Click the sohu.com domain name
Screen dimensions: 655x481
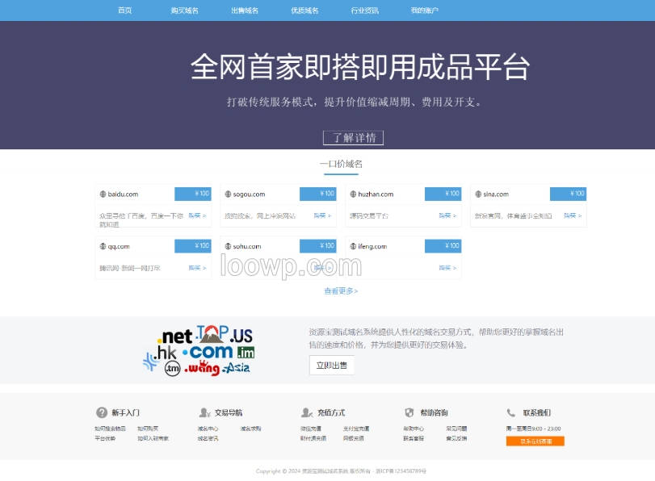[247, 246]
